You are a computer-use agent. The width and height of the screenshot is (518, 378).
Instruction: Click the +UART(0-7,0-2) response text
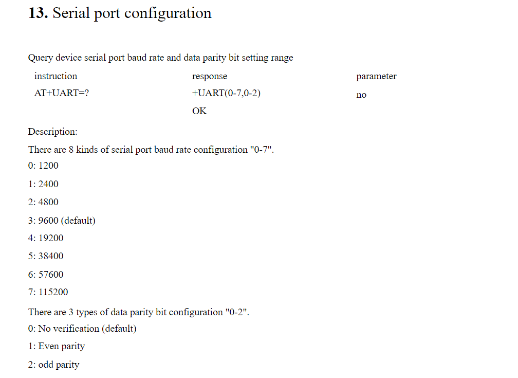click(226, 93)
